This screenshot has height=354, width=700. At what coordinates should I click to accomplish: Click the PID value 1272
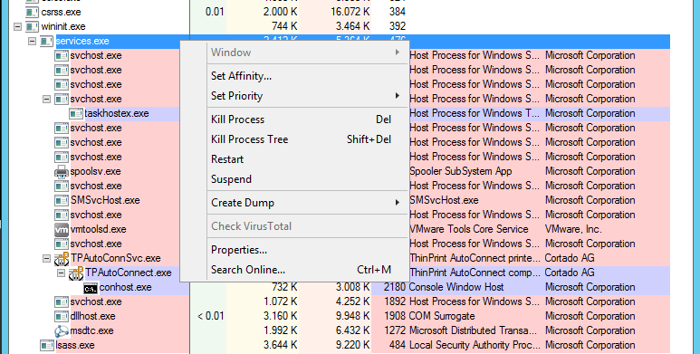(x=395, y=330)
